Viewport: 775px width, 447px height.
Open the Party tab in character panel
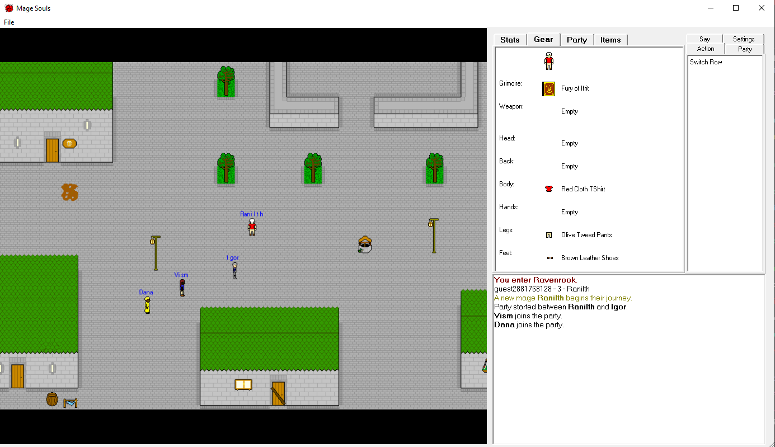[577, 40]
